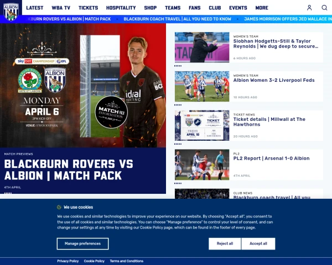The height and width of the screenshot is (265, 332).
Task: Open Siobhan Hodgetts-Still article thumbnail
Action: pos(202,47)
